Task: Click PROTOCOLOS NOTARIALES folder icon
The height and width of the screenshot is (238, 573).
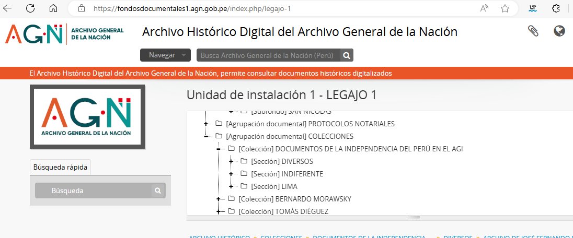Action: (219, 124)
